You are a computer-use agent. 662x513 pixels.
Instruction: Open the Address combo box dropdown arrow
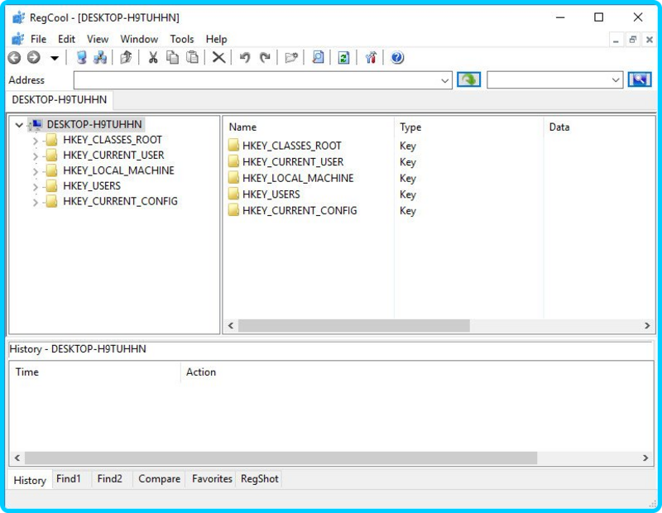point(444,80)
